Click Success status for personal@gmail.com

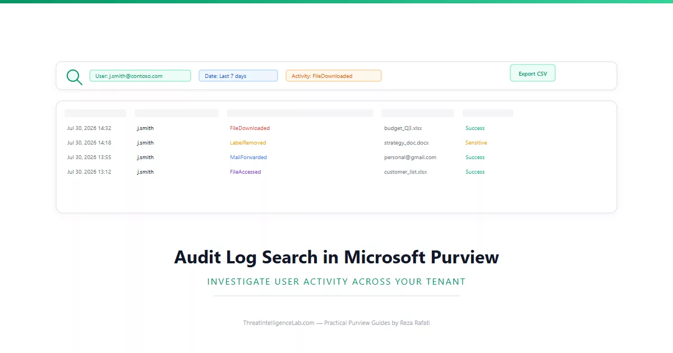click(x=475, y=157)
